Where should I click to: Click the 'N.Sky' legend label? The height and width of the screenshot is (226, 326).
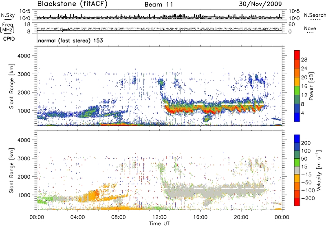point(8,15)
